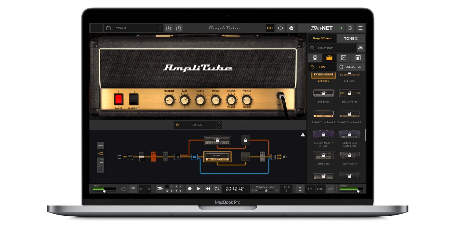This screenshot has width=457, height=226.
Task: Click the TREBLE knob
Action: [216, 100]
